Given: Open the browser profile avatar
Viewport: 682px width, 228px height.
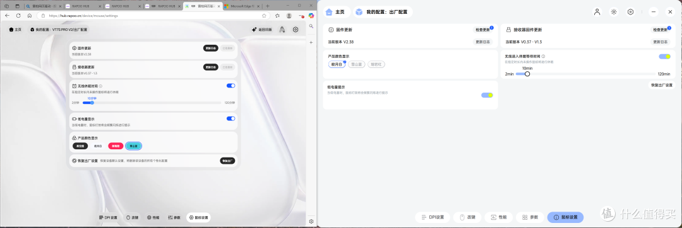Looking at the screenshot, I should [289, 15].
